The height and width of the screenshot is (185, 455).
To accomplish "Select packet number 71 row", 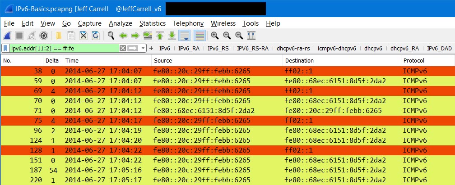I will coord(228,111).
